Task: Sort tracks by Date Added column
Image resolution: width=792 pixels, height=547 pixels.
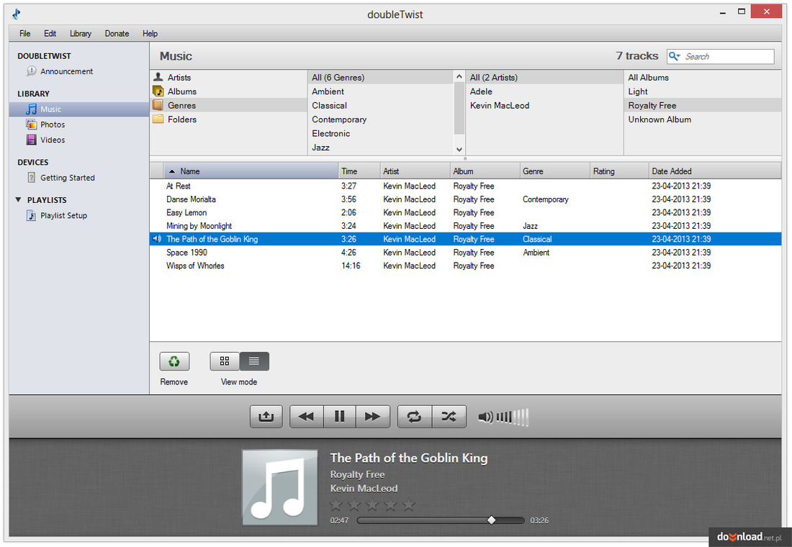Action: click(x=715, y=171)
